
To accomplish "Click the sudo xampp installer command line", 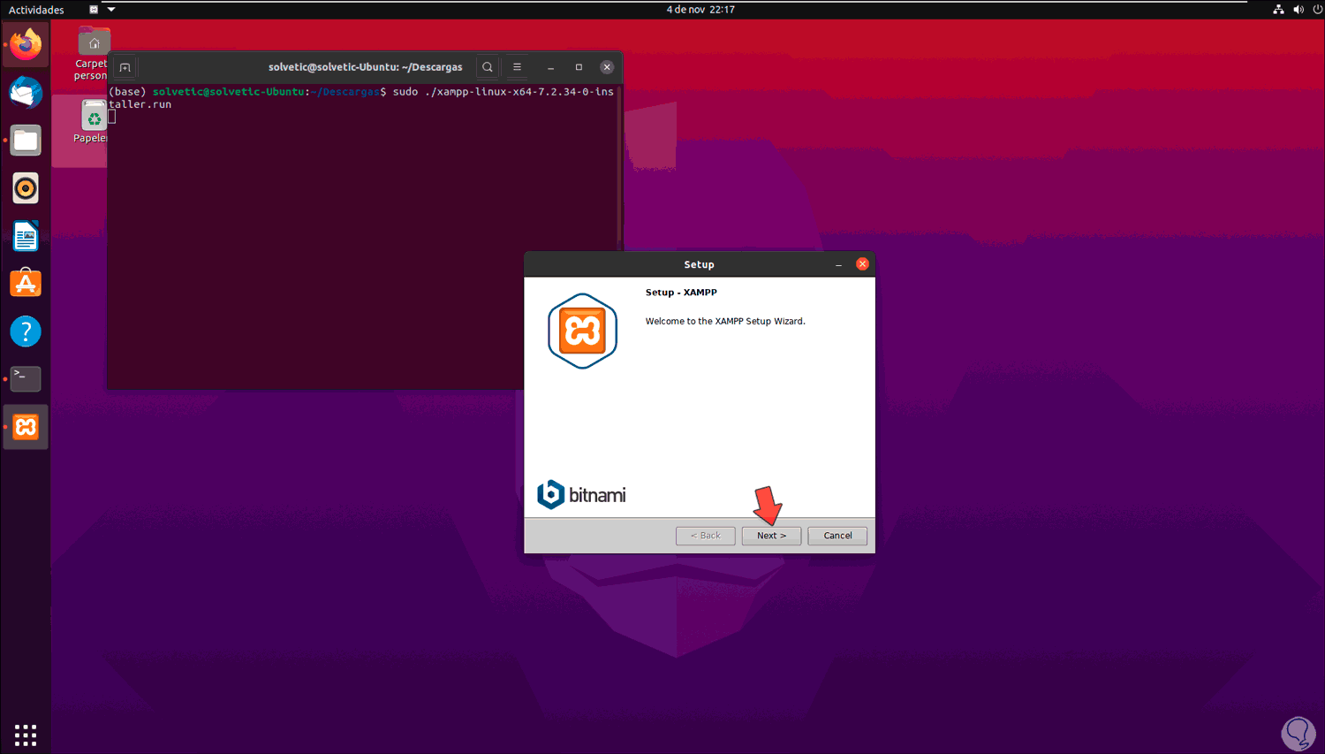I will pyautogui.click(x=361, y=98).
